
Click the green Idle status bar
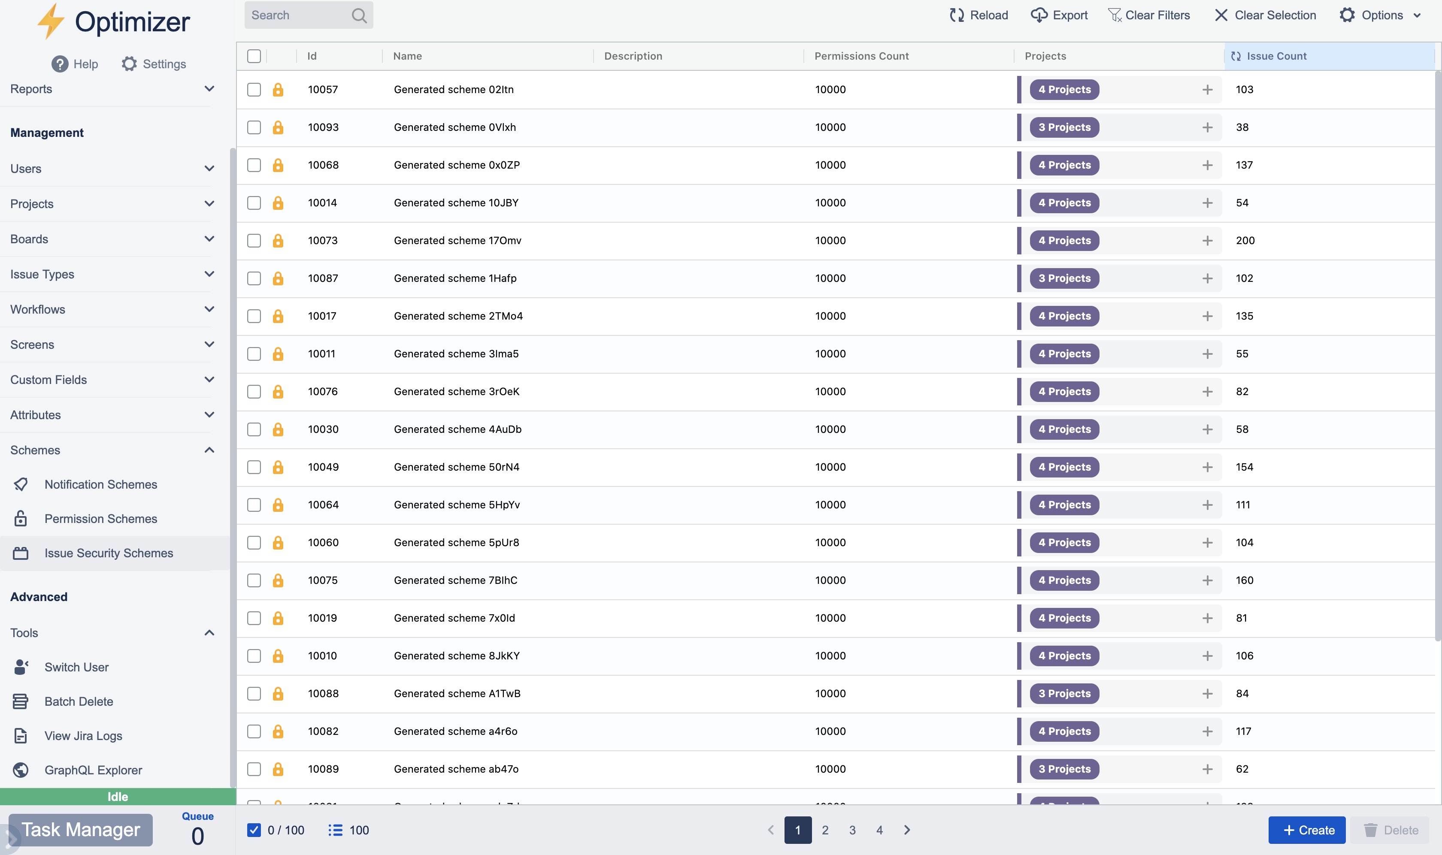pyautogui.click(x=118, y=797)
